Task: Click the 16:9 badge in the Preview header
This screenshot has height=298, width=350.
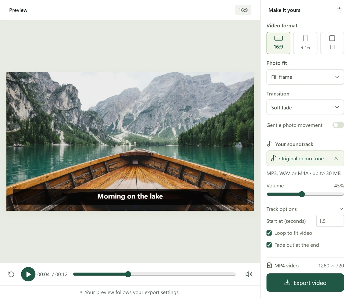Action: 243,10
